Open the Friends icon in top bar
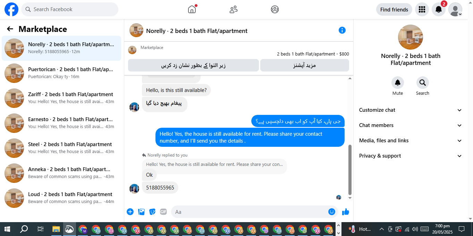Viewport: 473px width, 236px height. (x=234, y=9)
